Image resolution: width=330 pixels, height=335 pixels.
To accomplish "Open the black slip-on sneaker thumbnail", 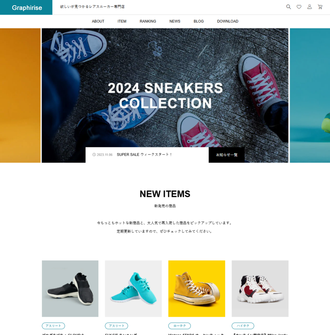I will tap(70, 289).
